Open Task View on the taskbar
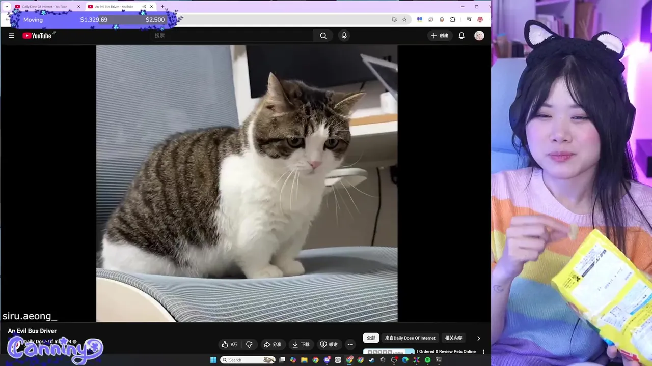Screen dimensions: 652x366 282,360
